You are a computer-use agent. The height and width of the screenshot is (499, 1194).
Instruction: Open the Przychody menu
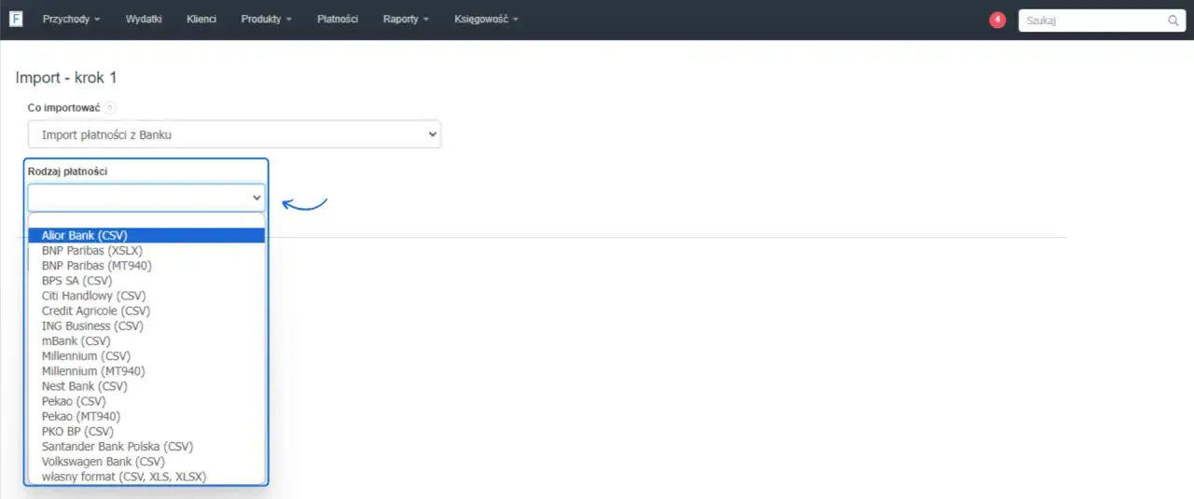coord(71,19)
